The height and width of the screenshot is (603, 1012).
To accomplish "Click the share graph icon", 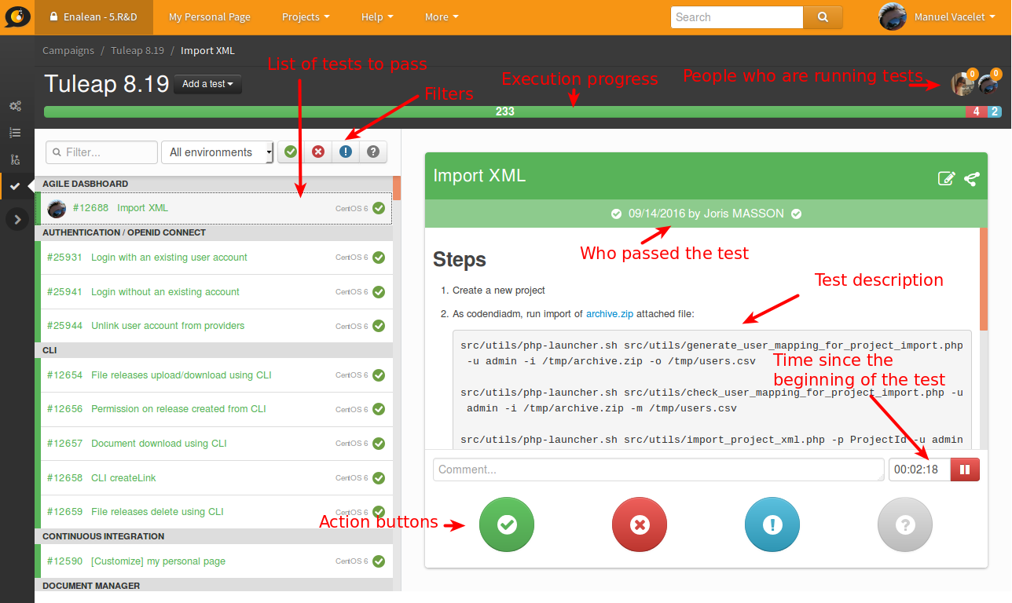I will [972, 178].
